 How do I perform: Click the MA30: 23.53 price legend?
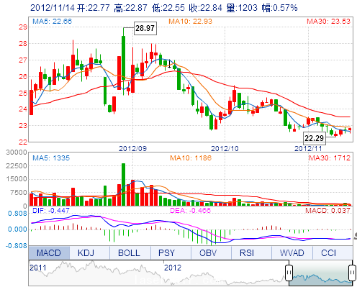point(328,22)
